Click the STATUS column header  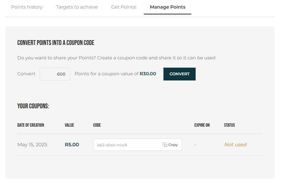point(229,125)
